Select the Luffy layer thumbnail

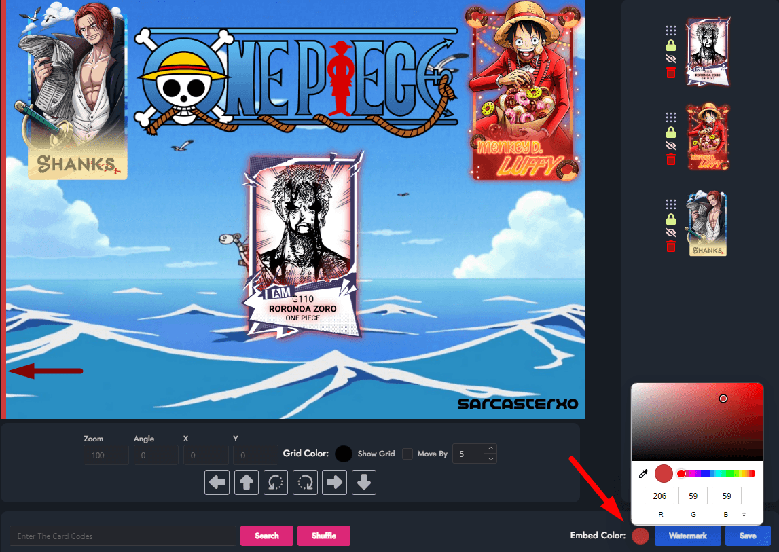(708, 137)
